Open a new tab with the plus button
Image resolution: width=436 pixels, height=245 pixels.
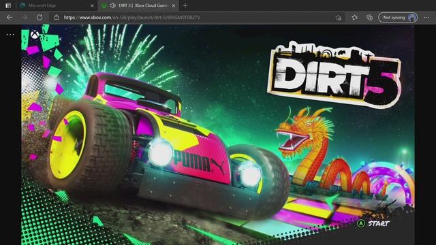[x=185, y=5]
